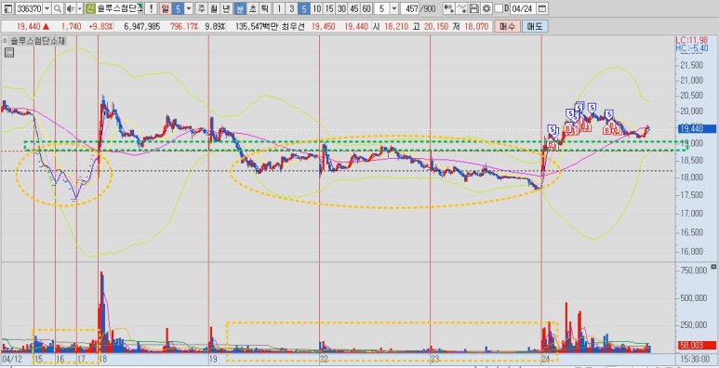
Task: Toggle the D date checkbox
Action: (499, 8)
